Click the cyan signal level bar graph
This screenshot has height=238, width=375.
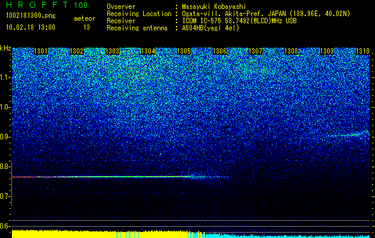pyautogui.click(x=287, y=236)
